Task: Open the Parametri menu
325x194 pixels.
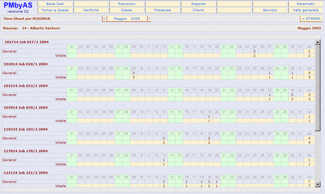Action: coord(306,4)
